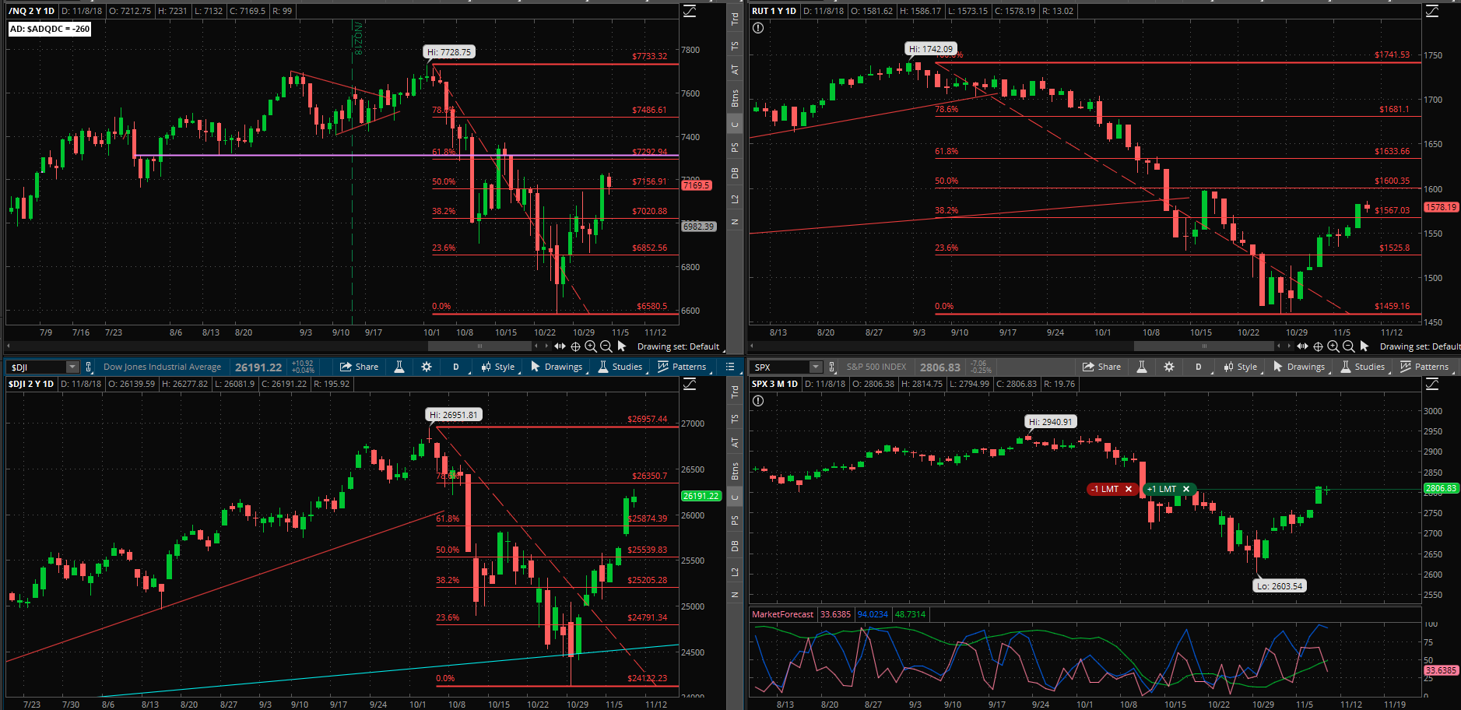This screenshot has height=710, width=1461.
Task: Click the flask icon in $DJI toolbar
Action: (x=399, y=367)
